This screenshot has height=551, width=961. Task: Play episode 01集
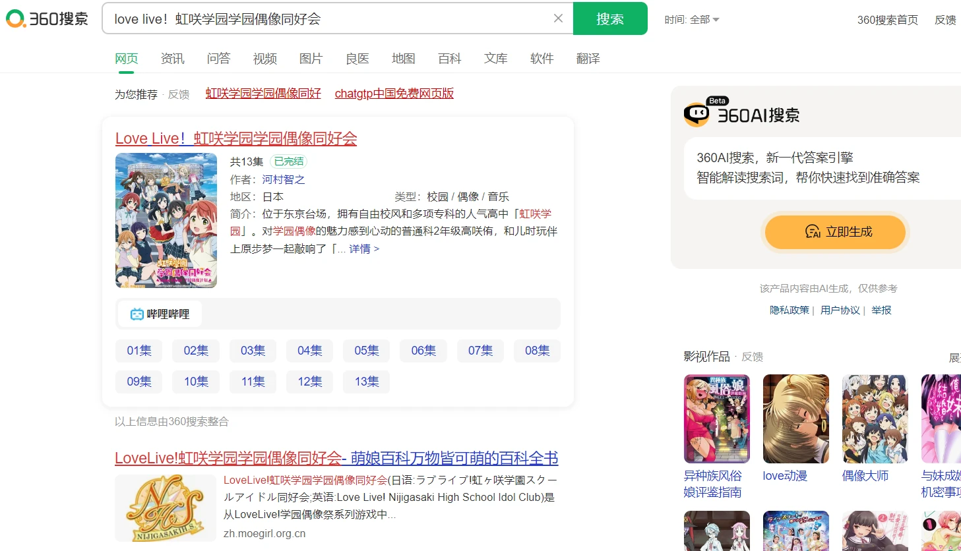pos(139,351)
